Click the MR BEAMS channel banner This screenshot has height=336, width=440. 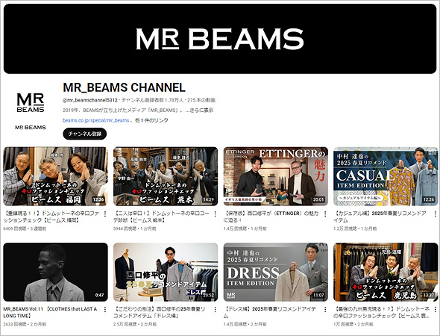pos(220,39)
